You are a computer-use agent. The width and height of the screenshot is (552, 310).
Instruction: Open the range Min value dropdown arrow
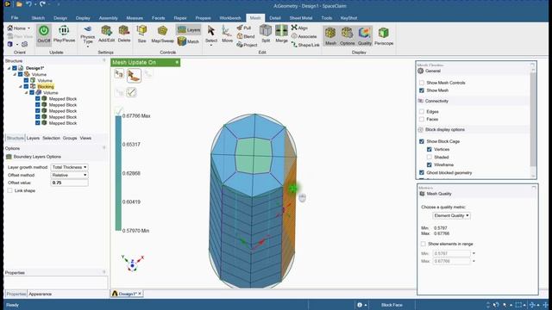pyautogui.click(x=474, y=253)
